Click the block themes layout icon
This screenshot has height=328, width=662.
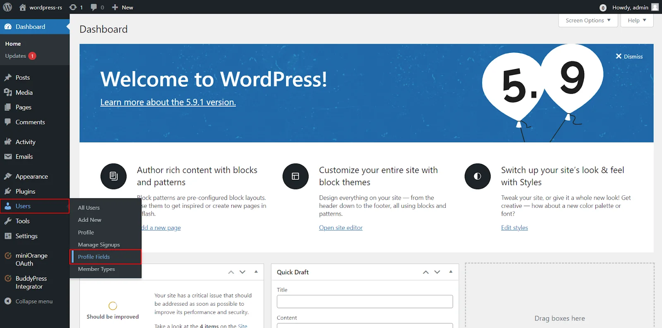(295, 176)
